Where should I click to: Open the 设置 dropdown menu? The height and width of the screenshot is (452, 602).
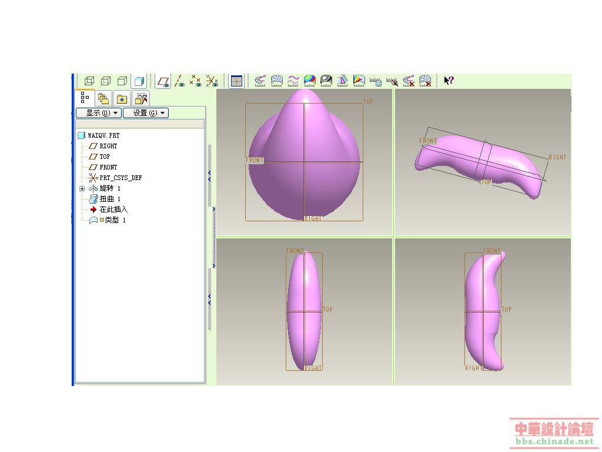145,113
